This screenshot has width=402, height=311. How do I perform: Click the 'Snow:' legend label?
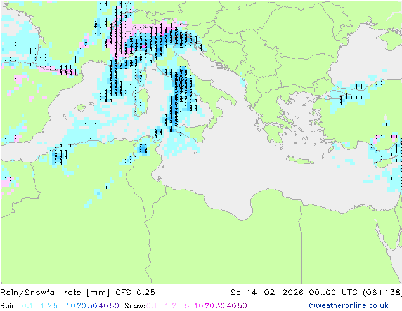coord(135,306)
